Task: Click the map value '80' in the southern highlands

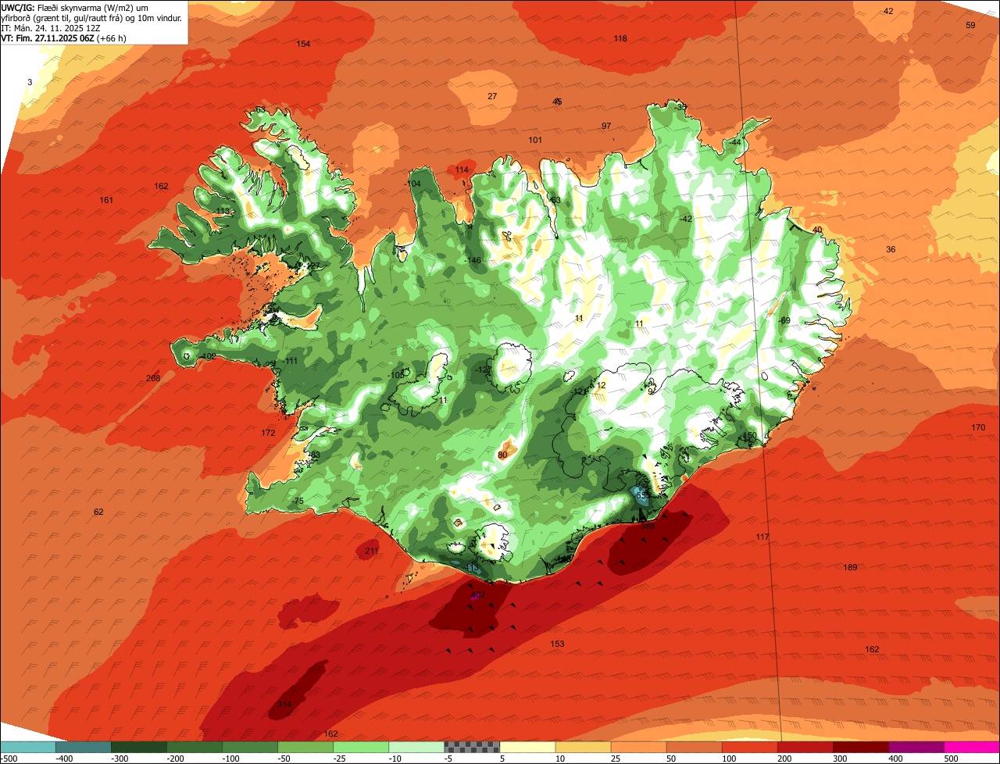Action: tap(502, 455)
